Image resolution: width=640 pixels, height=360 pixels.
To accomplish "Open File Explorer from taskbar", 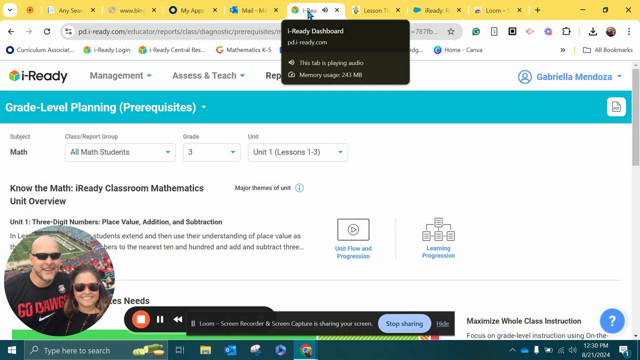I will (205, 350).
